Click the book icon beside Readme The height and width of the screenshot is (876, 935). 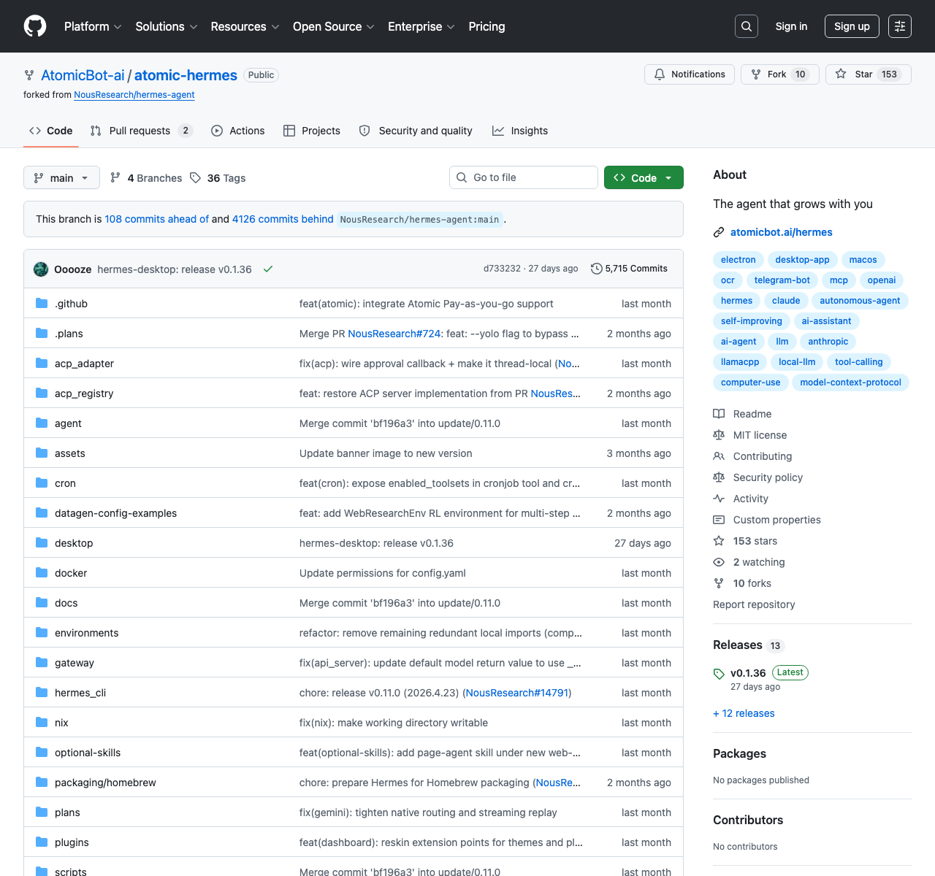719,414
